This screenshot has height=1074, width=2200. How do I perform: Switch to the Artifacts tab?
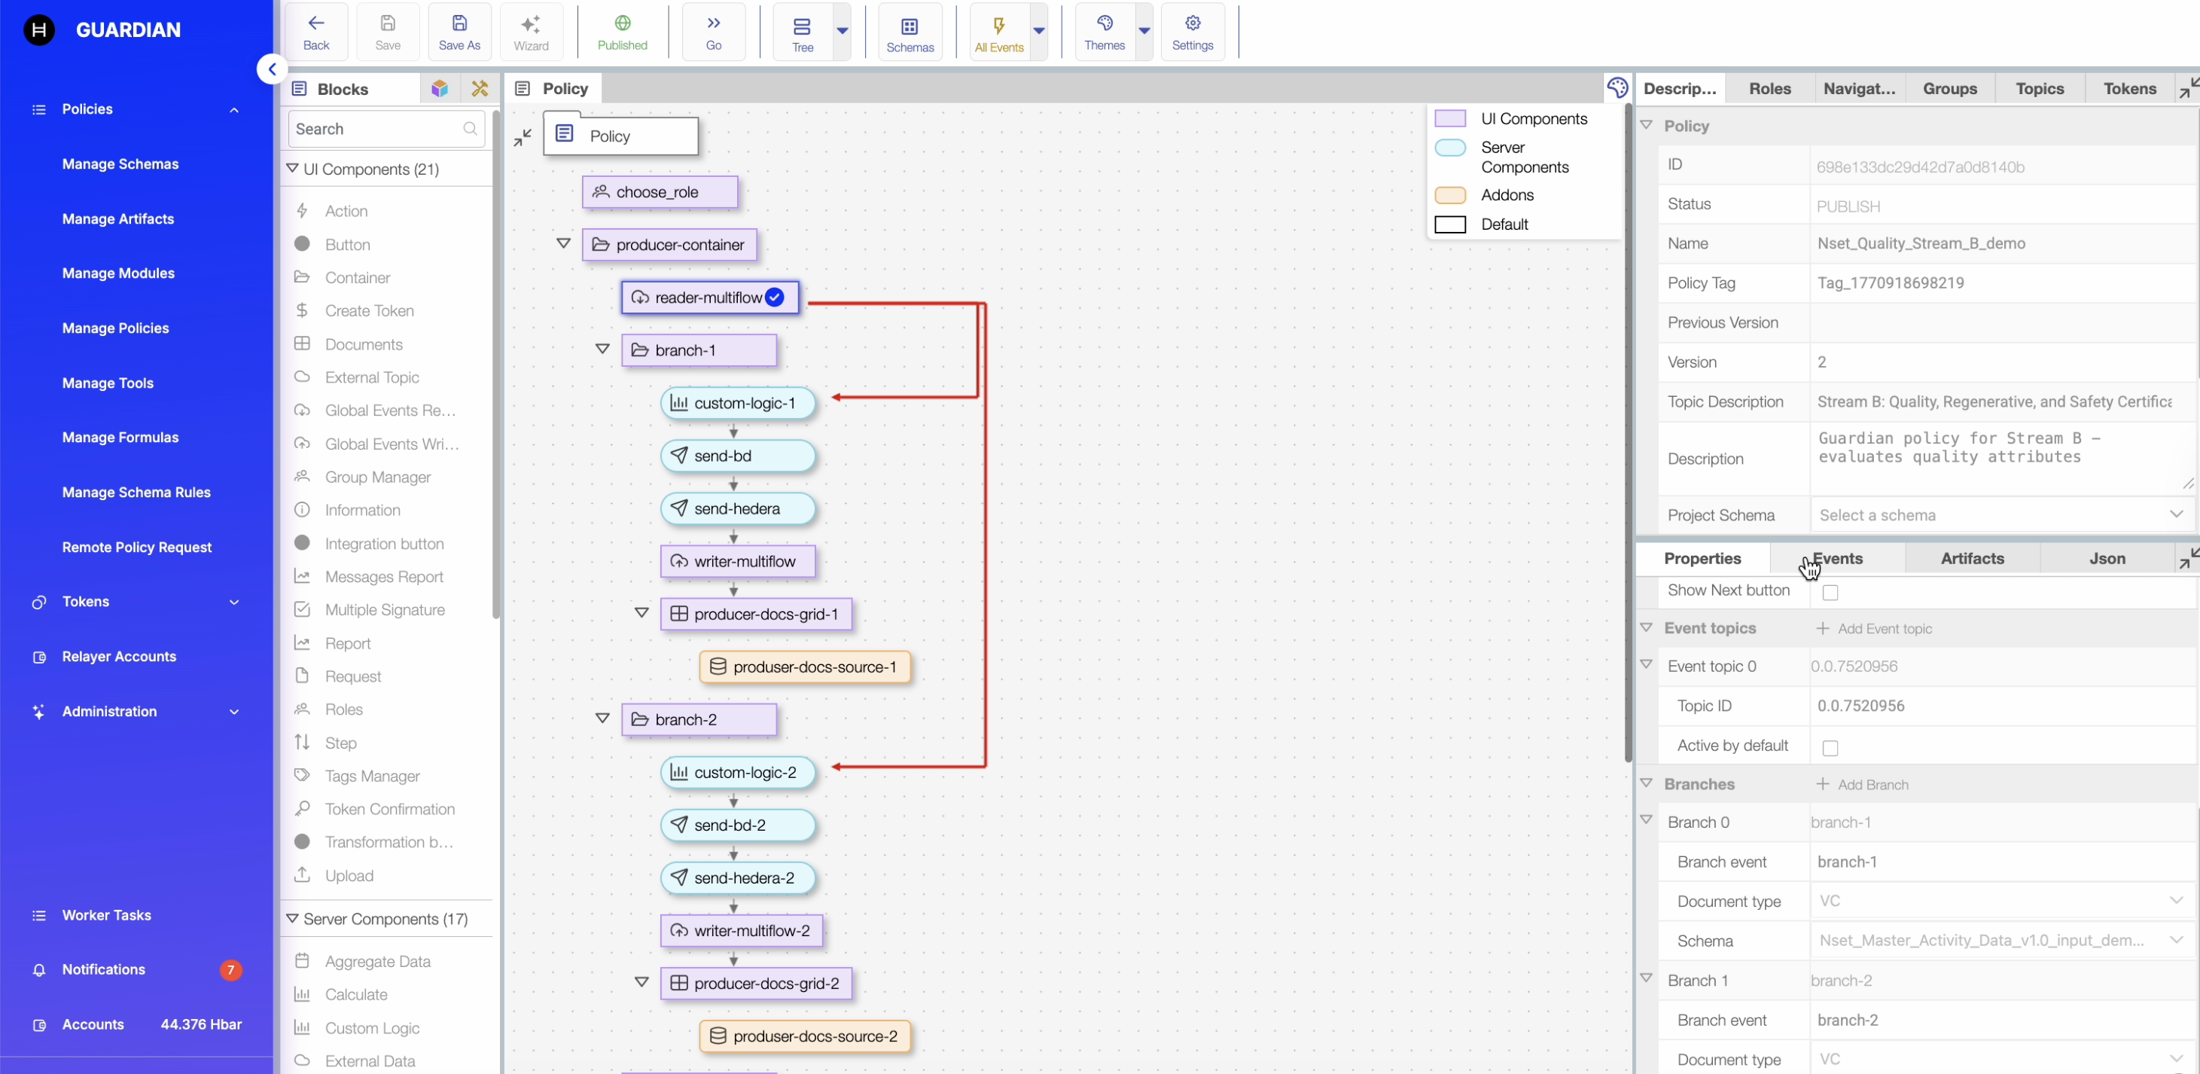click(1971, 559)
